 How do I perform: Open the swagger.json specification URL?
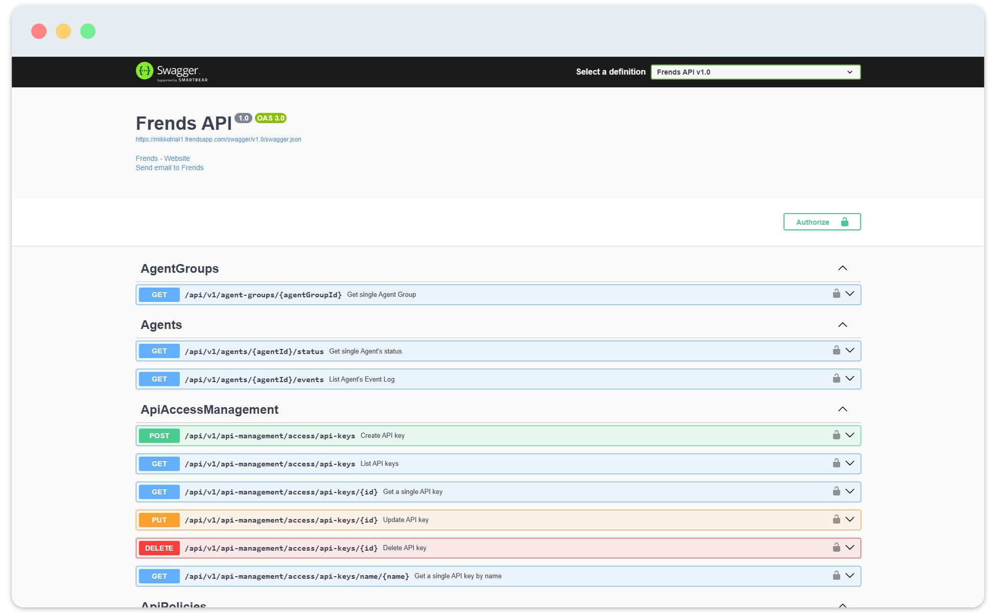[218, 139]
